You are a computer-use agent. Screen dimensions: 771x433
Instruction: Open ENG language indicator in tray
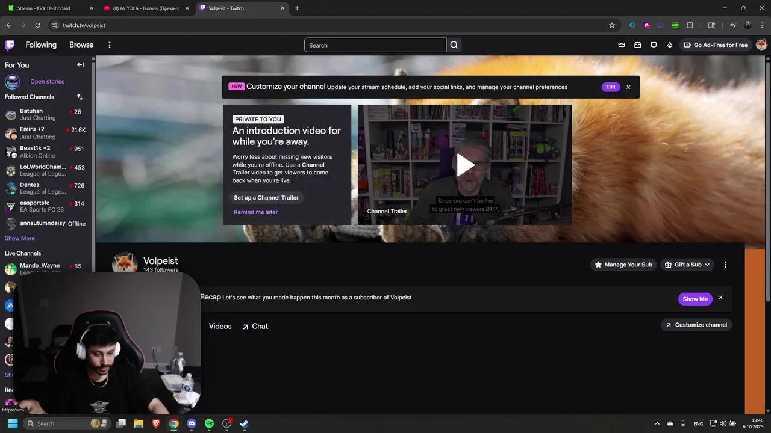pyautogui.click(x=698, y=423)
